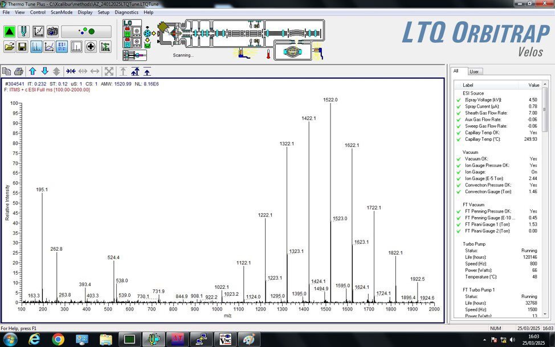This screenshot has height=347, width=555.
Task: Click status panel scroll down arrow
Action: 545,314
